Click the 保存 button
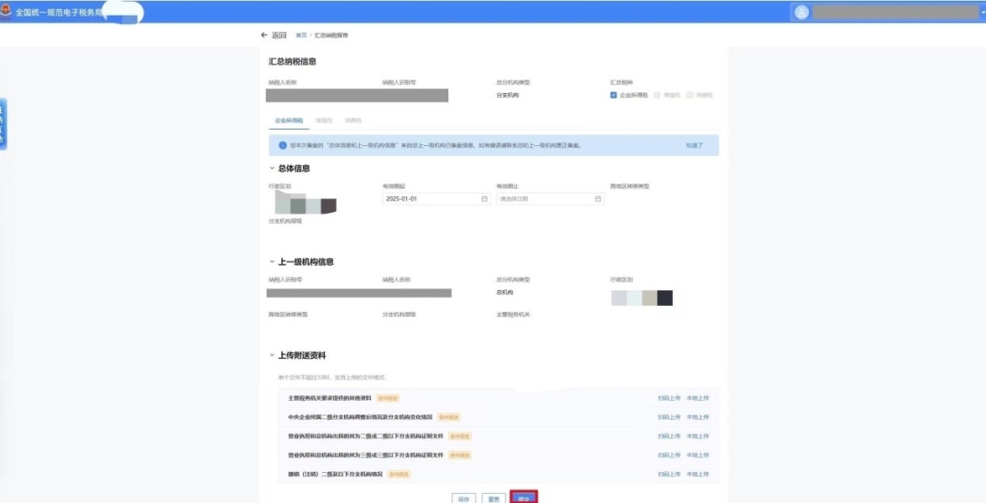 (464, 498)
